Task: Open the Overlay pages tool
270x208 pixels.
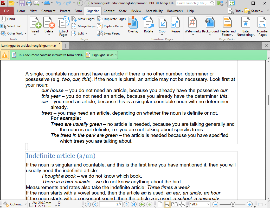Action: 133,25
